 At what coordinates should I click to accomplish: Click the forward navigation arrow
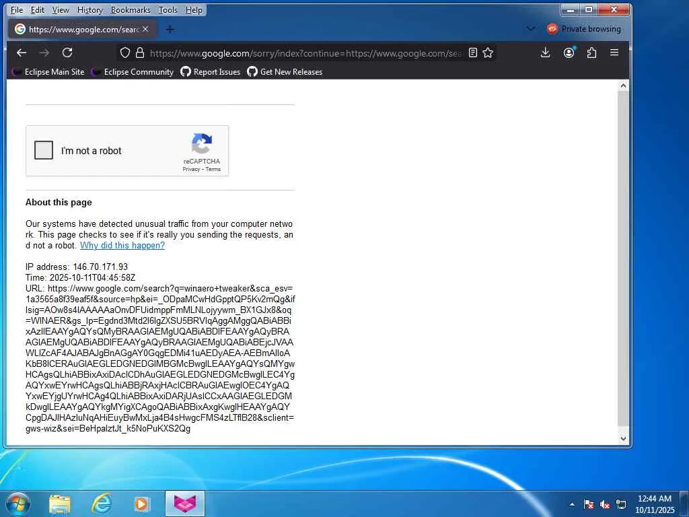pos(44,53)
